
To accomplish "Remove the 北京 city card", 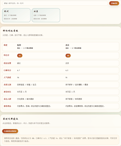I will pos(46,15).
